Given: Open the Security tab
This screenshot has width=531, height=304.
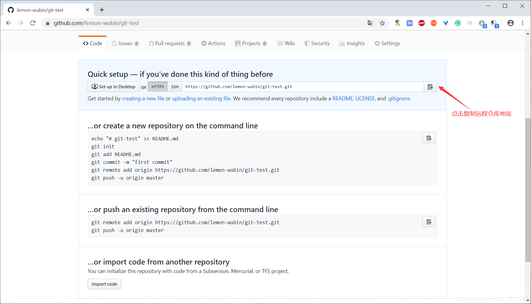Looking at the screenshot, I should [317, 43].
